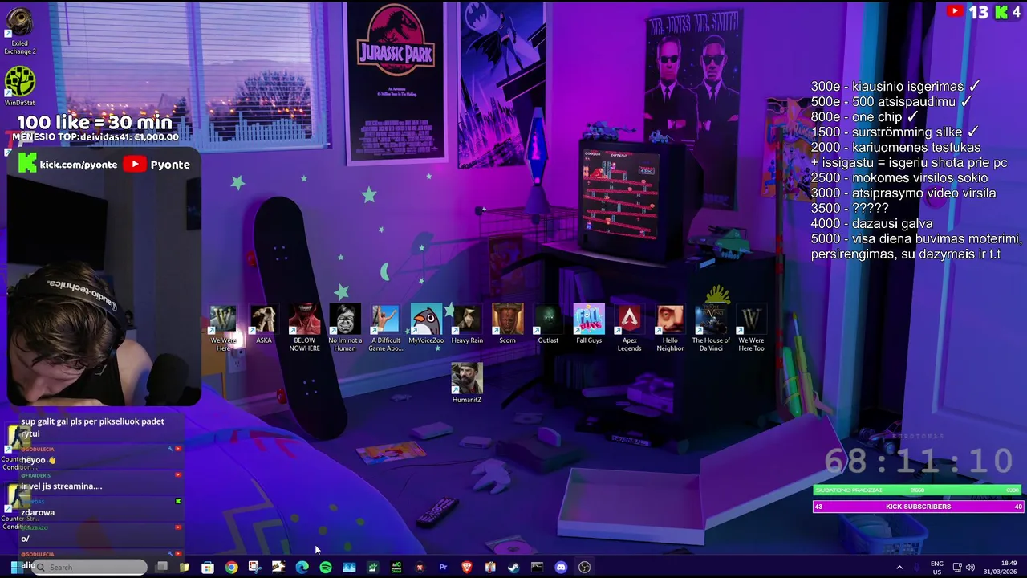Launch Google Chrome from the taskbar
Viewport: 1027px width, 578px height.
231,568
